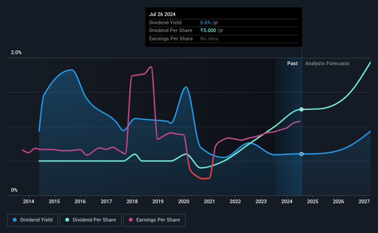Viewport: 378px width, 233px height.
Task: Click the 2018 x-axis label
Action: point(132,201)
